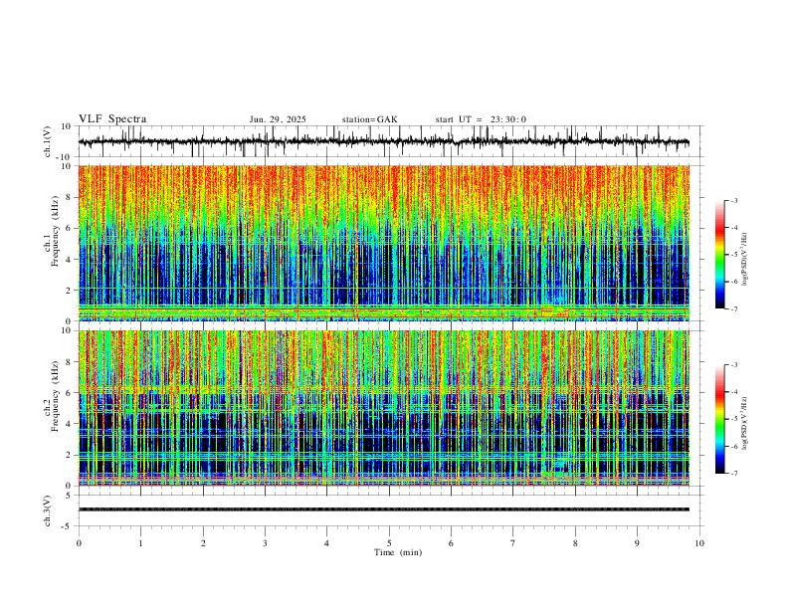Select the date 'Jun. 29, 2025'
The height and width of the screenshot is (609, 788).
pos(278,119)
